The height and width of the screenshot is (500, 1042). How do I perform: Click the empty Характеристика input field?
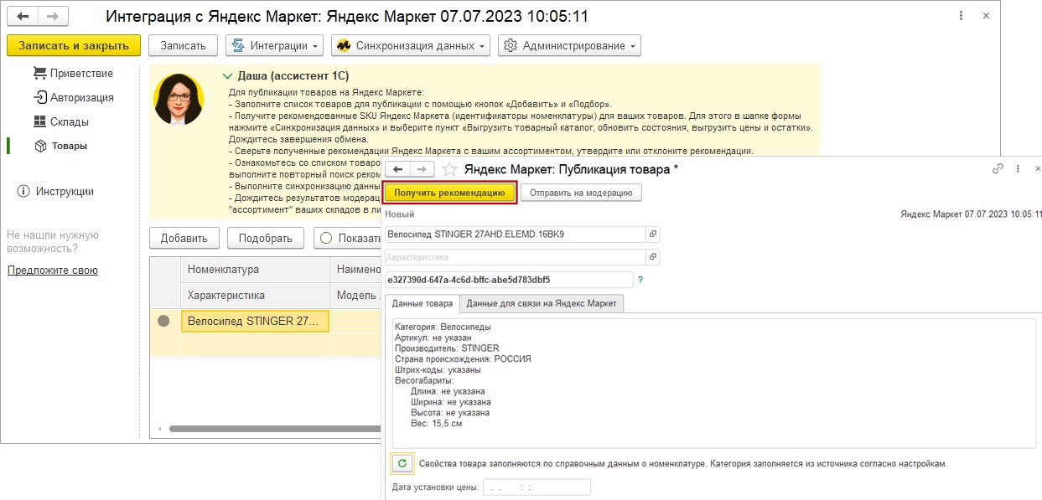515,257
